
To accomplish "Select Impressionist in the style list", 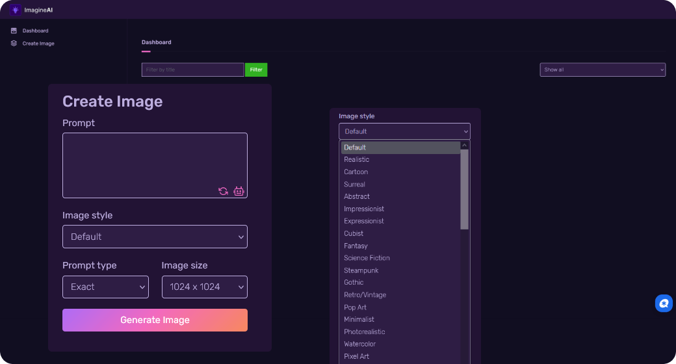I will [400, 209].
